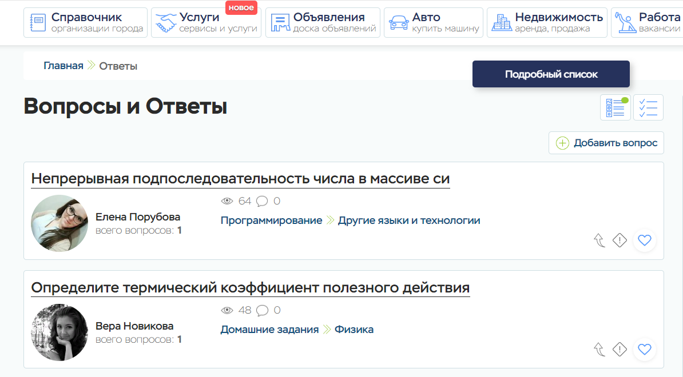Select the Физика category link
The image size is (683, 377).
pyautogui.click(x=354, y=330)
